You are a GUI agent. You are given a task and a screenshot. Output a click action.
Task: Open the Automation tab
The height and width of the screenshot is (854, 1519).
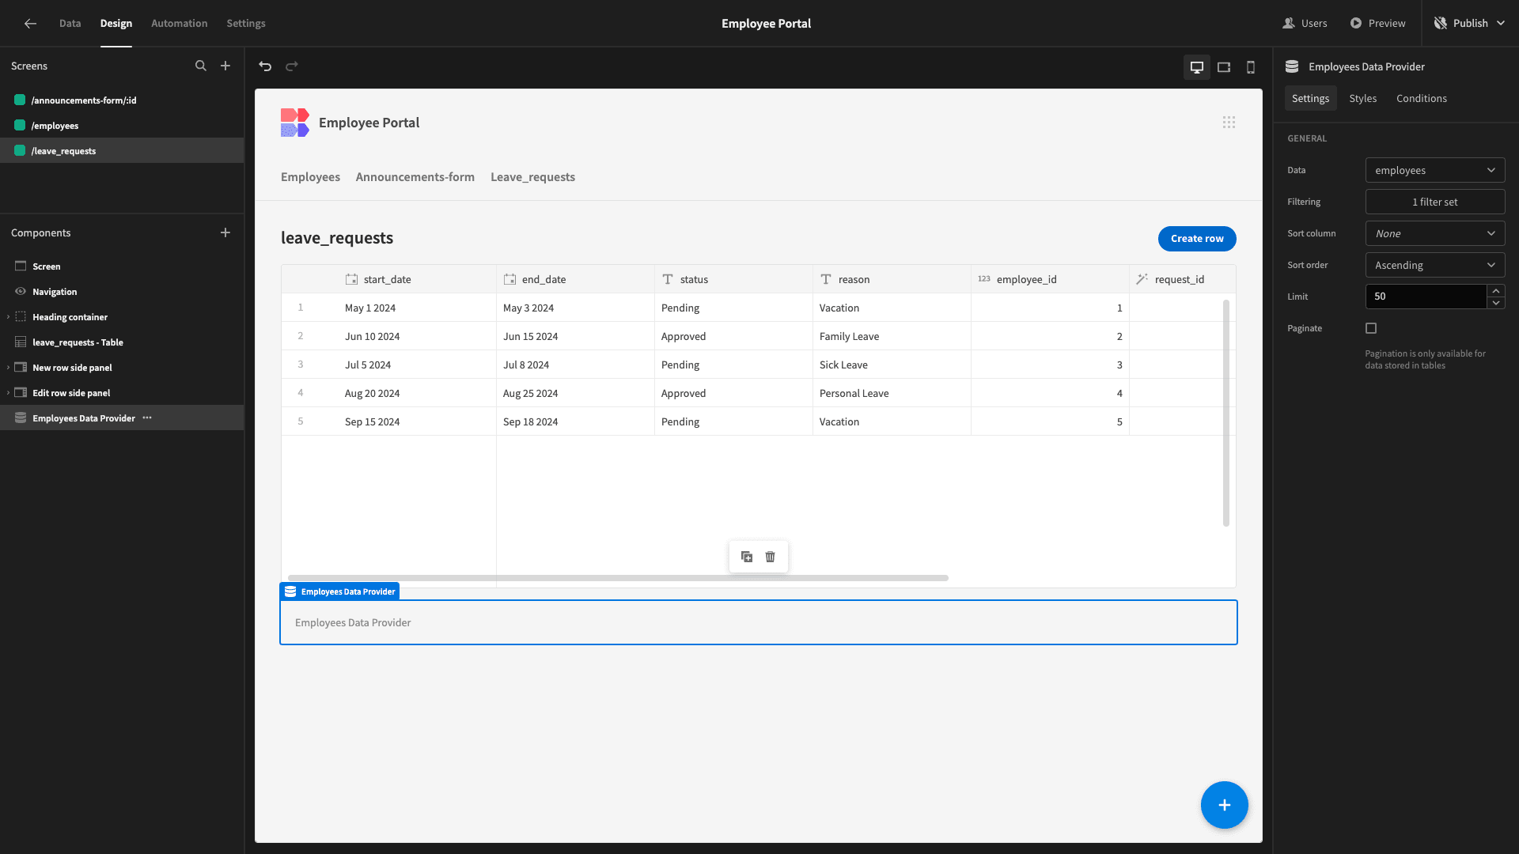pyautogui.click(x=180, y=24)
